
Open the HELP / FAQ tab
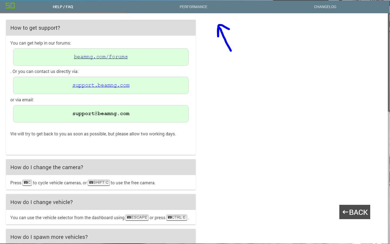63,7
